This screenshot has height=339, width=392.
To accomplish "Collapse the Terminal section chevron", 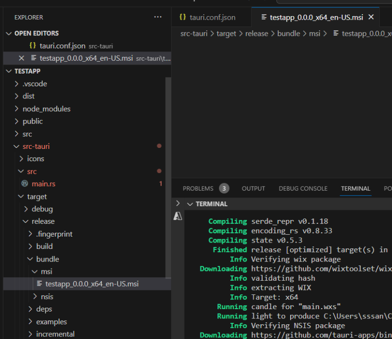I will tap(190, 204).
